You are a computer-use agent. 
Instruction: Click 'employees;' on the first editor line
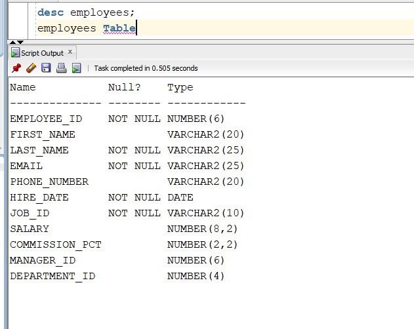coord(102,12)
